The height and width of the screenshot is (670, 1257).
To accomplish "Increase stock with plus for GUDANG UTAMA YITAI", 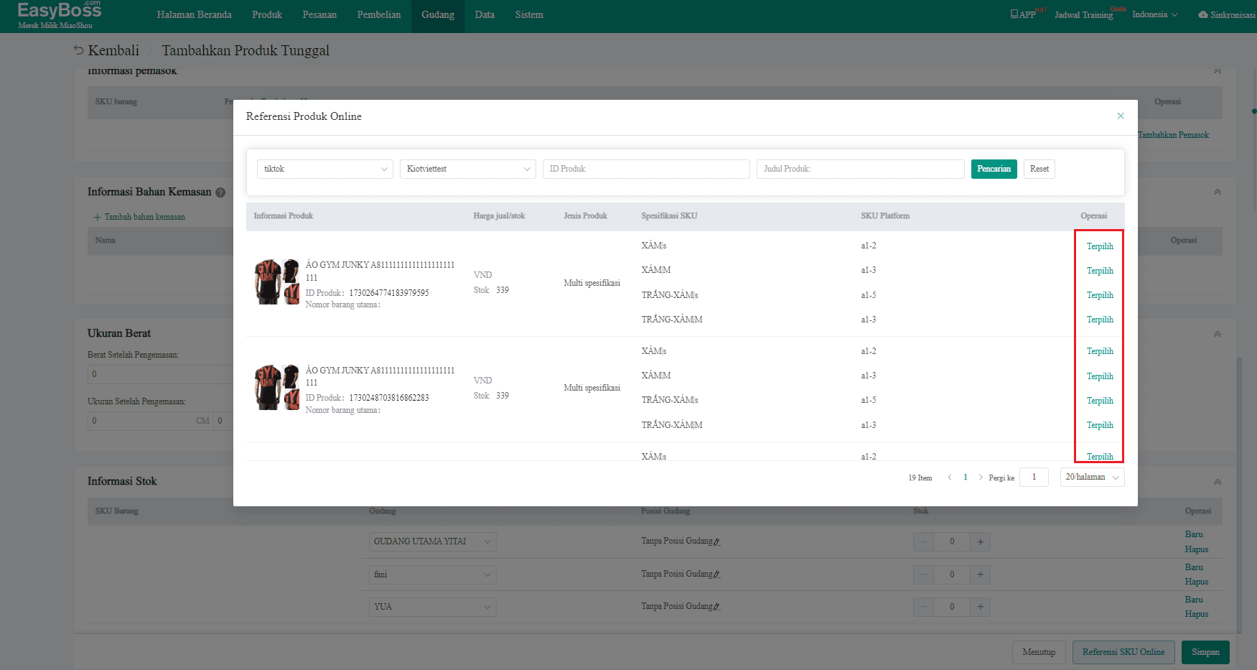I will pos(980,542).
